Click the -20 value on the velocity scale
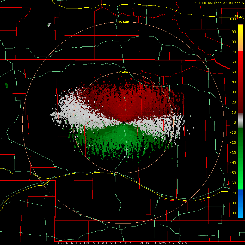This screenshot has height=245, width=245. tap(233, 142)
